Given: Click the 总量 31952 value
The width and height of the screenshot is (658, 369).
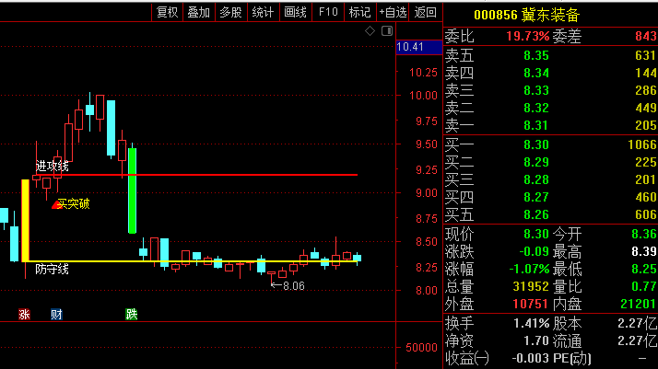Looking at the screenshot, I should pyautogui.click(x=531, y=286).
